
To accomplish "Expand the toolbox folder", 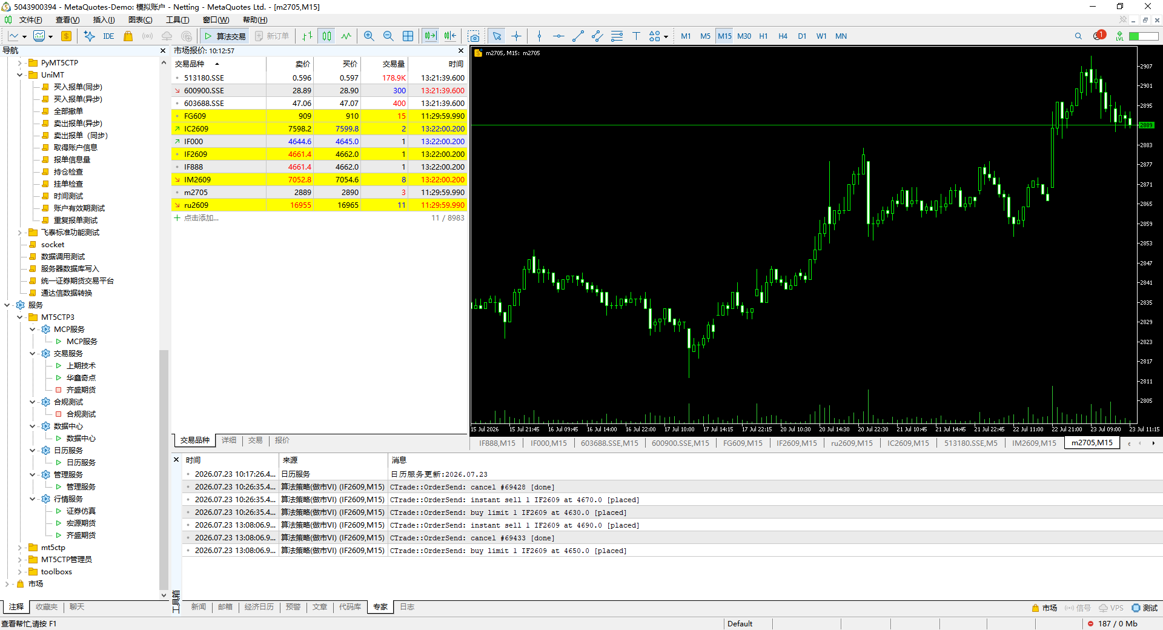I will (19, 572).
